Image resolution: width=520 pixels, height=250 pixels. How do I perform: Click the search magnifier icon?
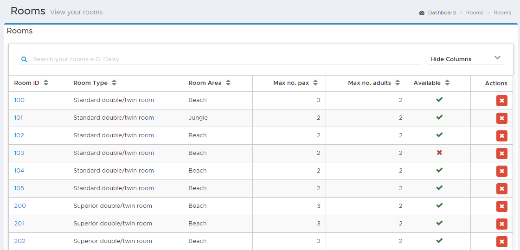(24, 59)
